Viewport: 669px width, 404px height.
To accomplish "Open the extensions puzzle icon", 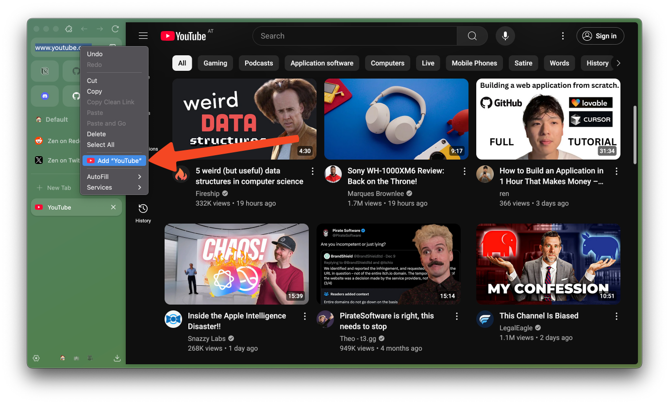I will [x=69, y=29].
